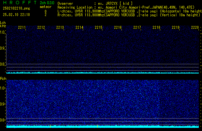
Task: Click the 0.8 frequency label on Lch axis
Action: (2, 64)
